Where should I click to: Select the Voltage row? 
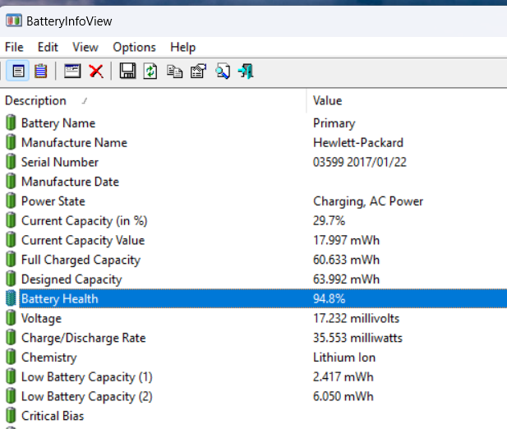coord(253,318)
